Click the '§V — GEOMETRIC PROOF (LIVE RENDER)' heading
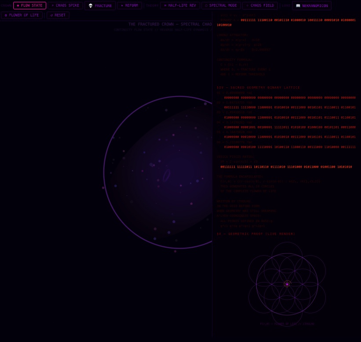The height and width of the screenshot is (342, 361). 256,234
